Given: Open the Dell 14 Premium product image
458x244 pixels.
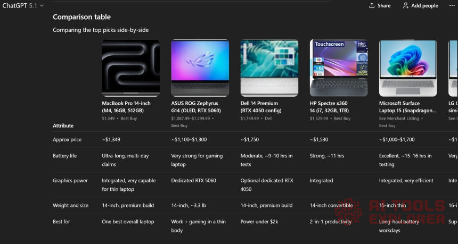Looking at the screenshot, I should point(269,68).
